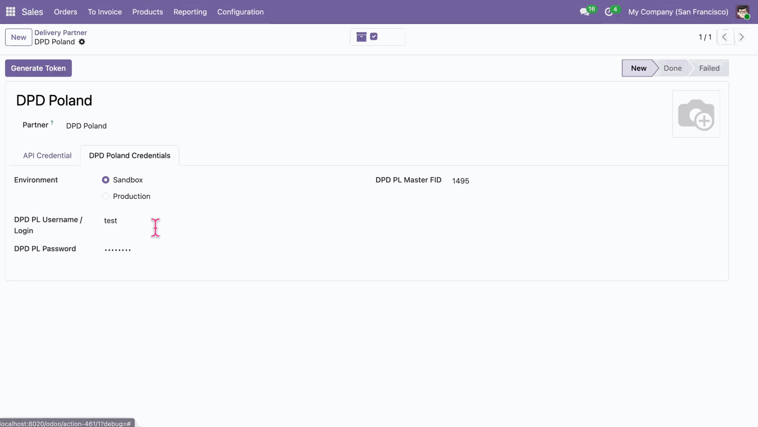
Task: Open the Partner field showing DPD Poland
Action: [x=86, y=126]
